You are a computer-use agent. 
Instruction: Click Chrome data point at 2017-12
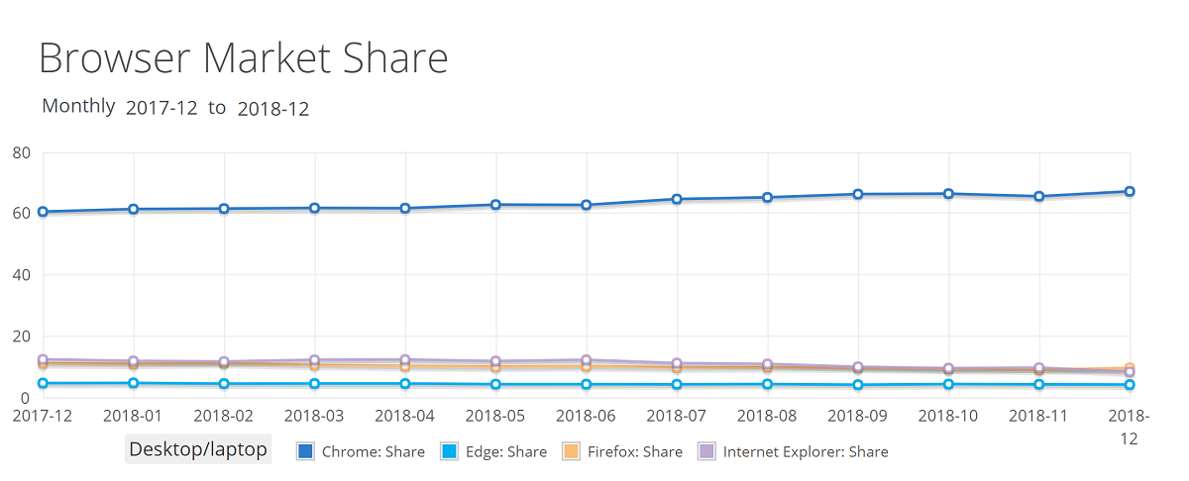(44, 212)
